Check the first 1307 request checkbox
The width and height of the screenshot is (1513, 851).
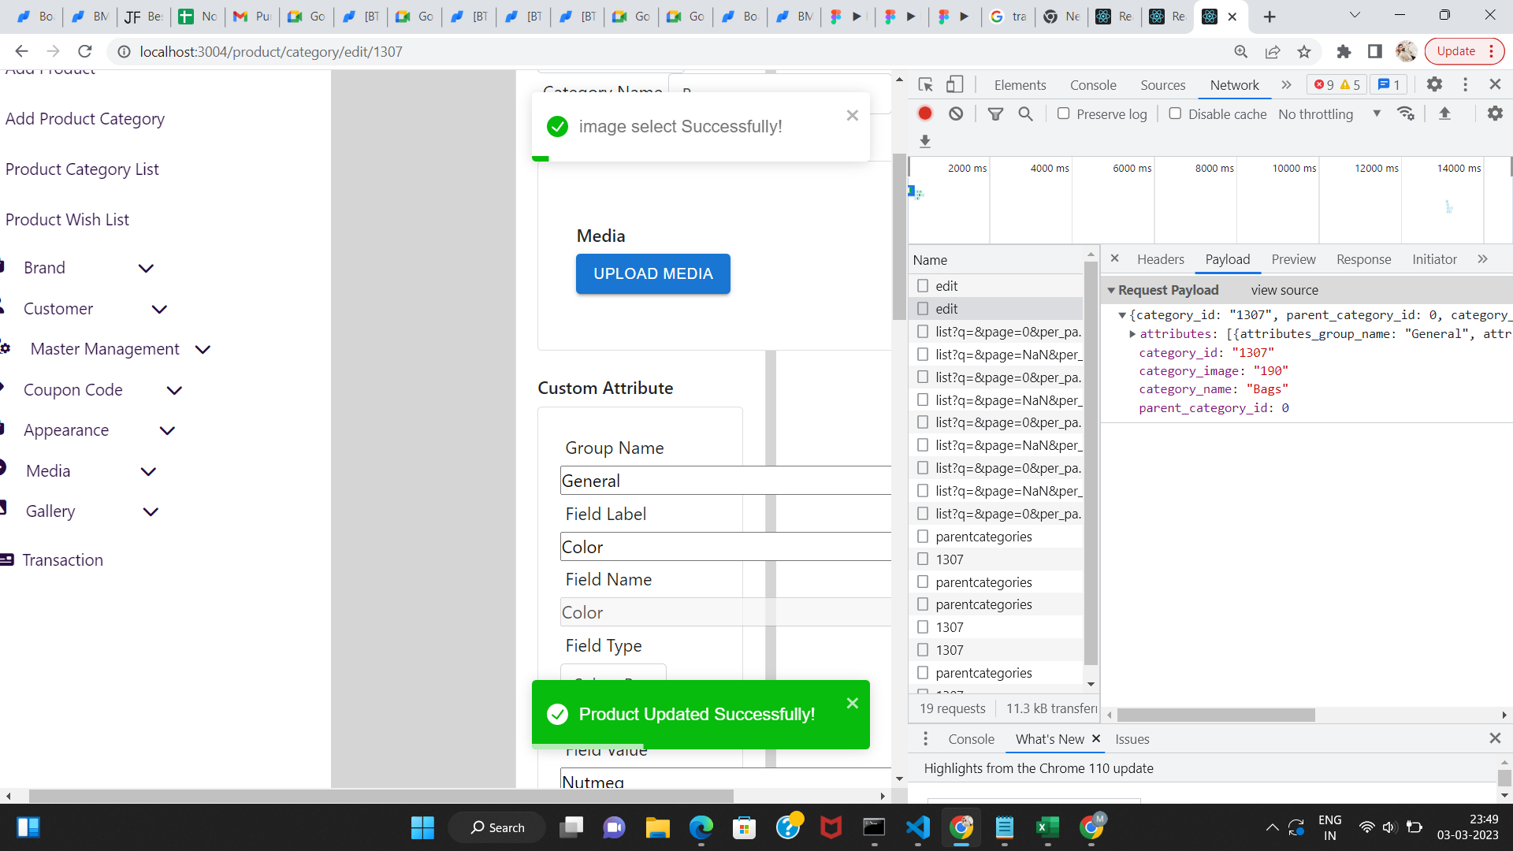[923, 559]
